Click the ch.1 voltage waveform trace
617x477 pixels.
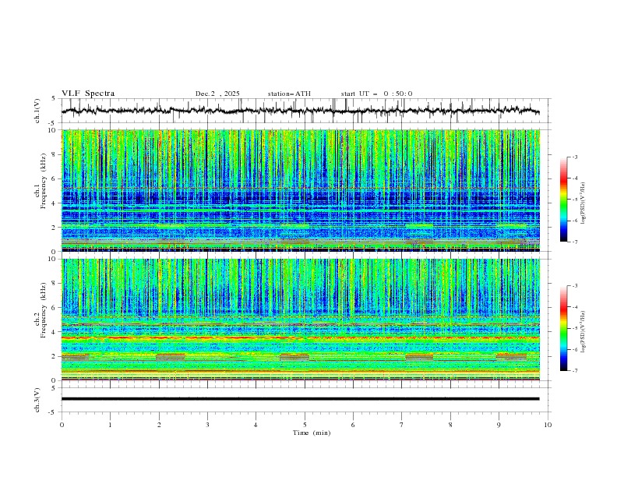pyautogui.click(x=300, y=111)
